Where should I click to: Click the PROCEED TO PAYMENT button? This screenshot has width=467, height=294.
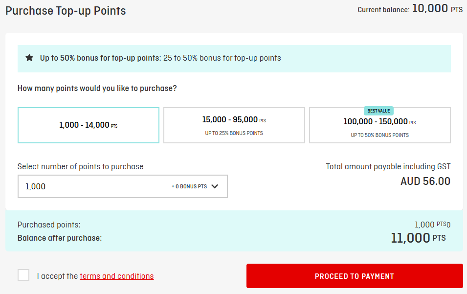pos(355,276)
